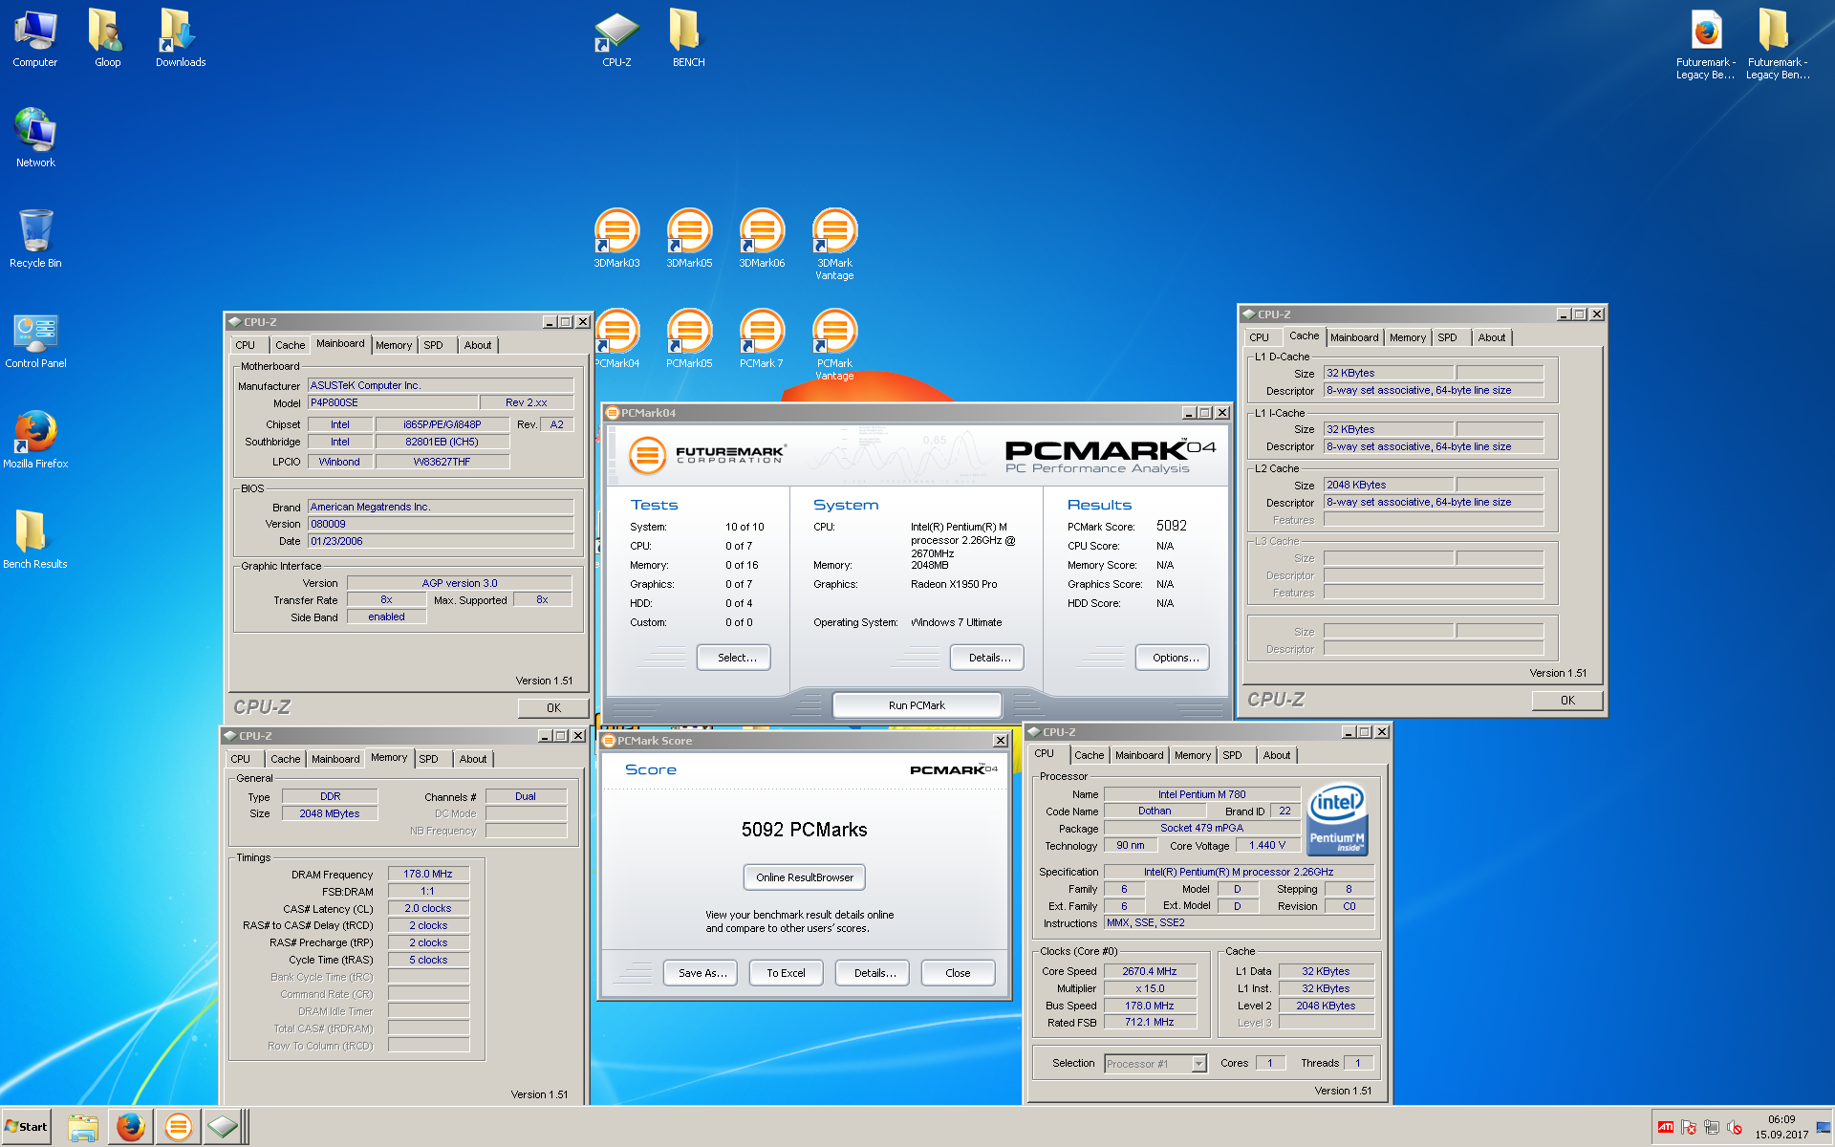The image size is (1835, 1147).
Task: Click the ASUSTeK Computer Inc. manufacturer field
Action: [x=441, y=385]
